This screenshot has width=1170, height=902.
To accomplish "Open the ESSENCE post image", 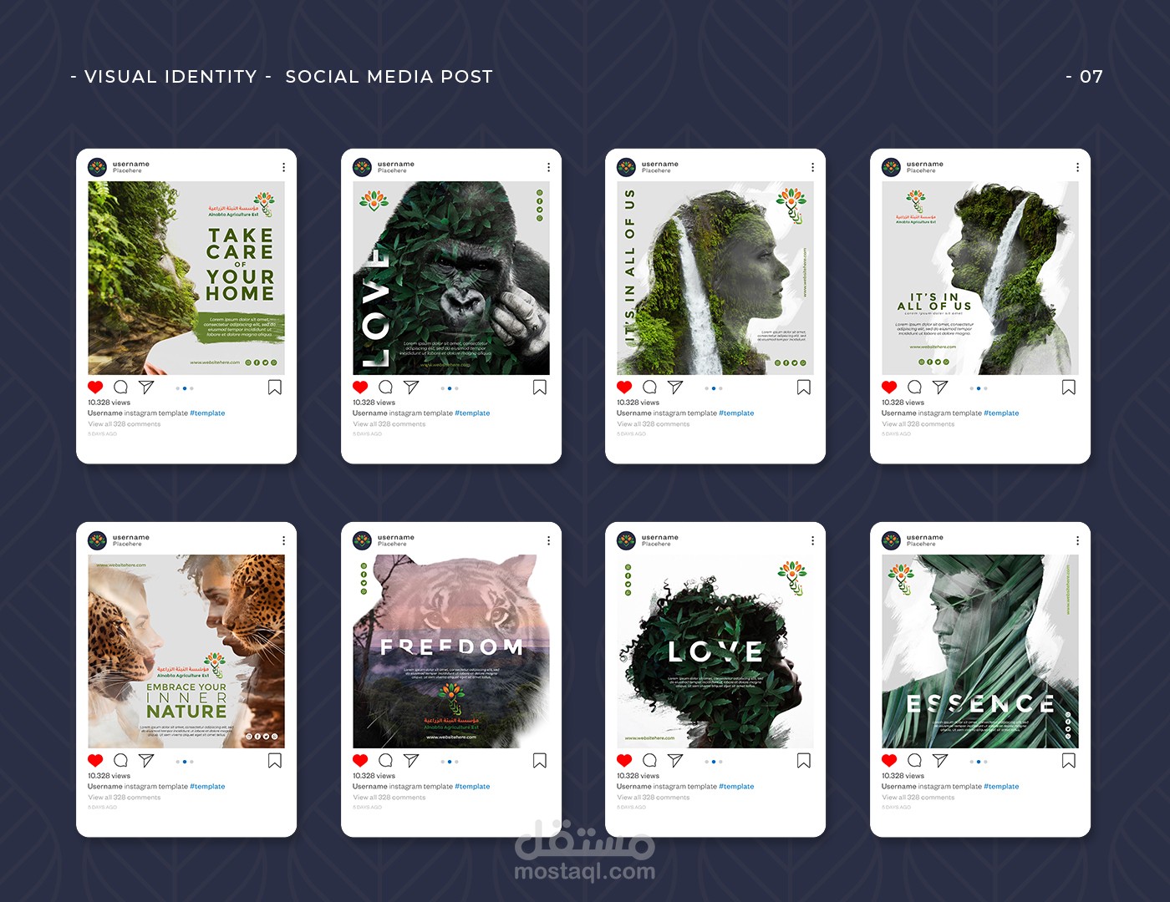I will point(980,651).
